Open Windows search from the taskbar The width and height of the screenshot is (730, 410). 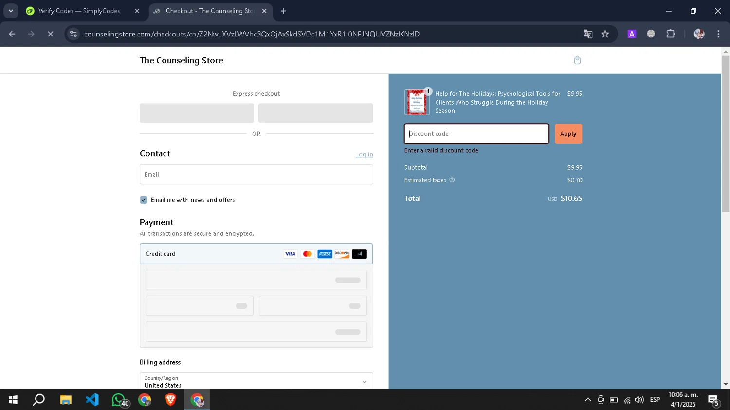(x=39, y=400)
